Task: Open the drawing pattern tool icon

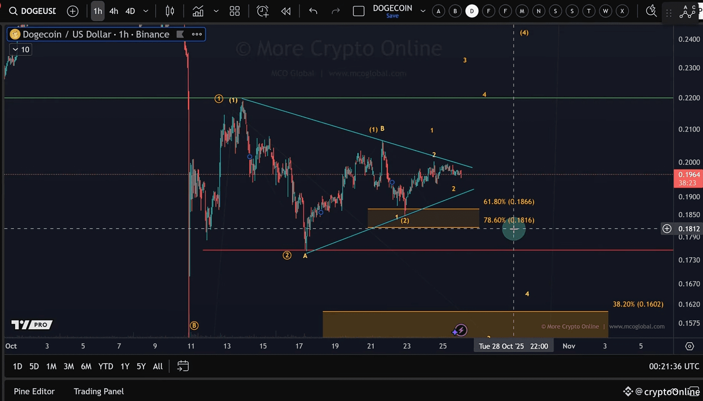Action: point(688,12)
